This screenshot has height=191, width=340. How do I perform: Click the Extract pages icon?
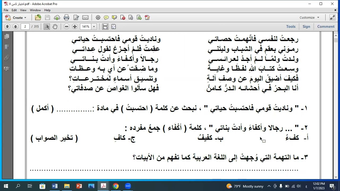pyautogui.click(x=139, y=18)
